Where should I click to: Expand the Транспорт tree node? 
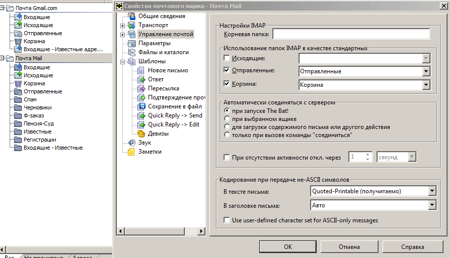click(123, 25)
